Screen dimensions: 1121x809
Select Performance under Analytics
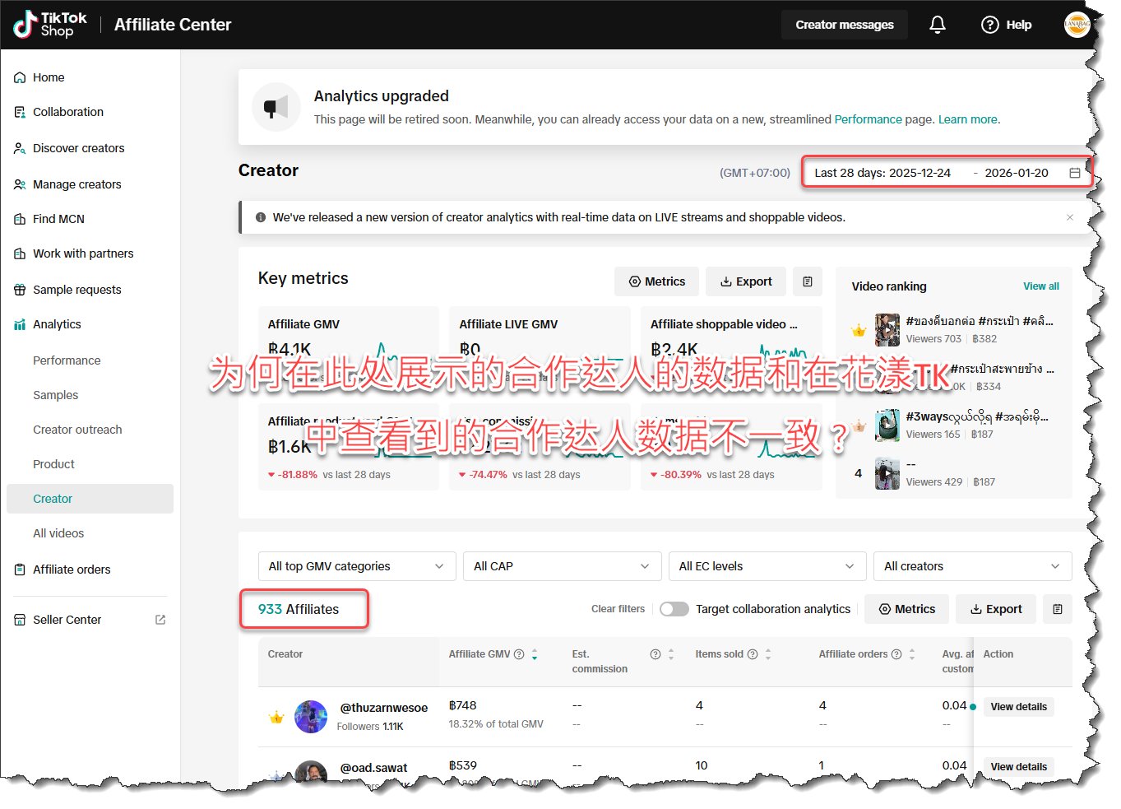(67, 360)
